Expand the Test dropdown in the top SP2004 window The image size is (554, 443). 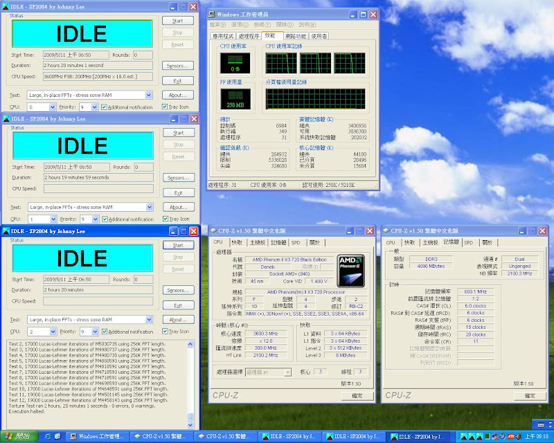click(x=149, y=95)
